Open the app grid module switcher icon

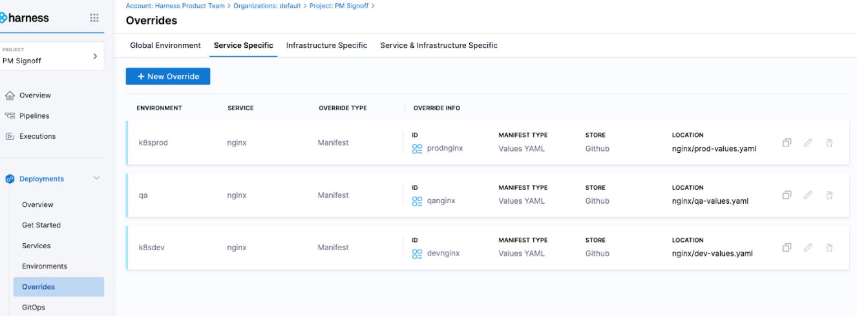(94, 18)
